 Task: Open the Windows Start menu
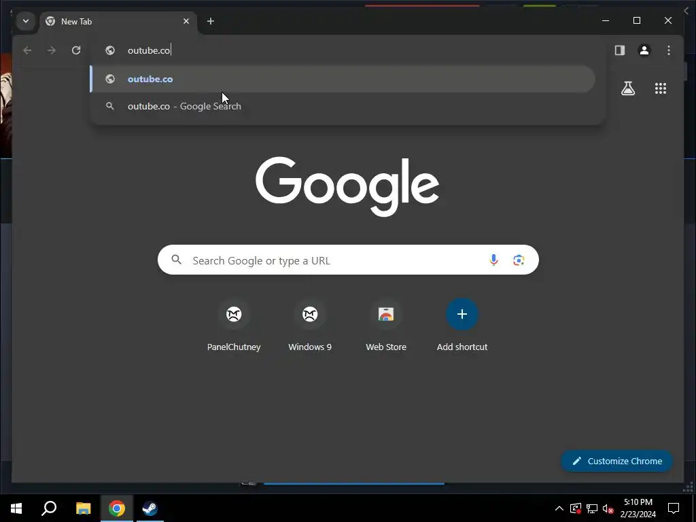(x=16, y=508)
